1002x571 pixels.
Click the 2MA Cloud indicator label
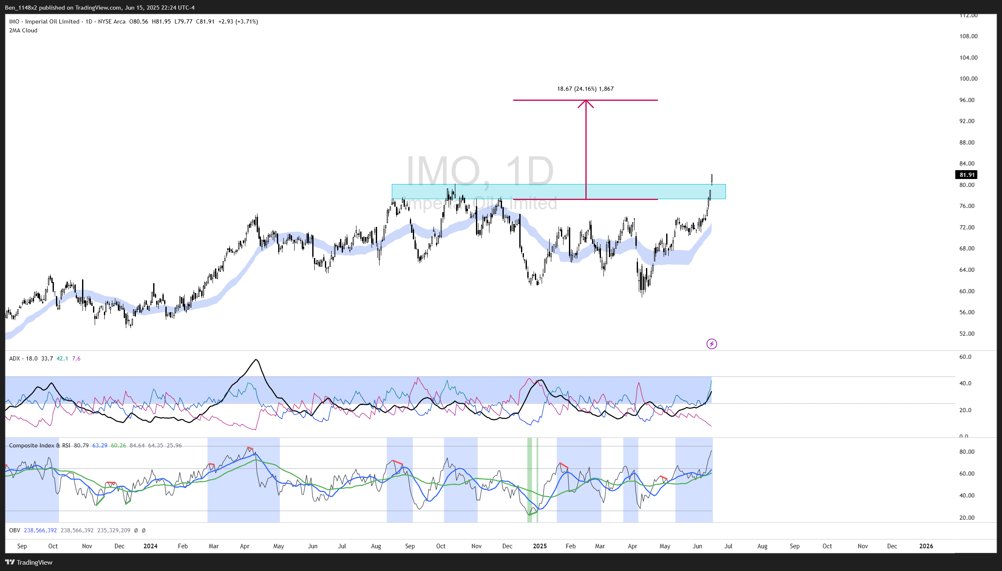(23, 30)
